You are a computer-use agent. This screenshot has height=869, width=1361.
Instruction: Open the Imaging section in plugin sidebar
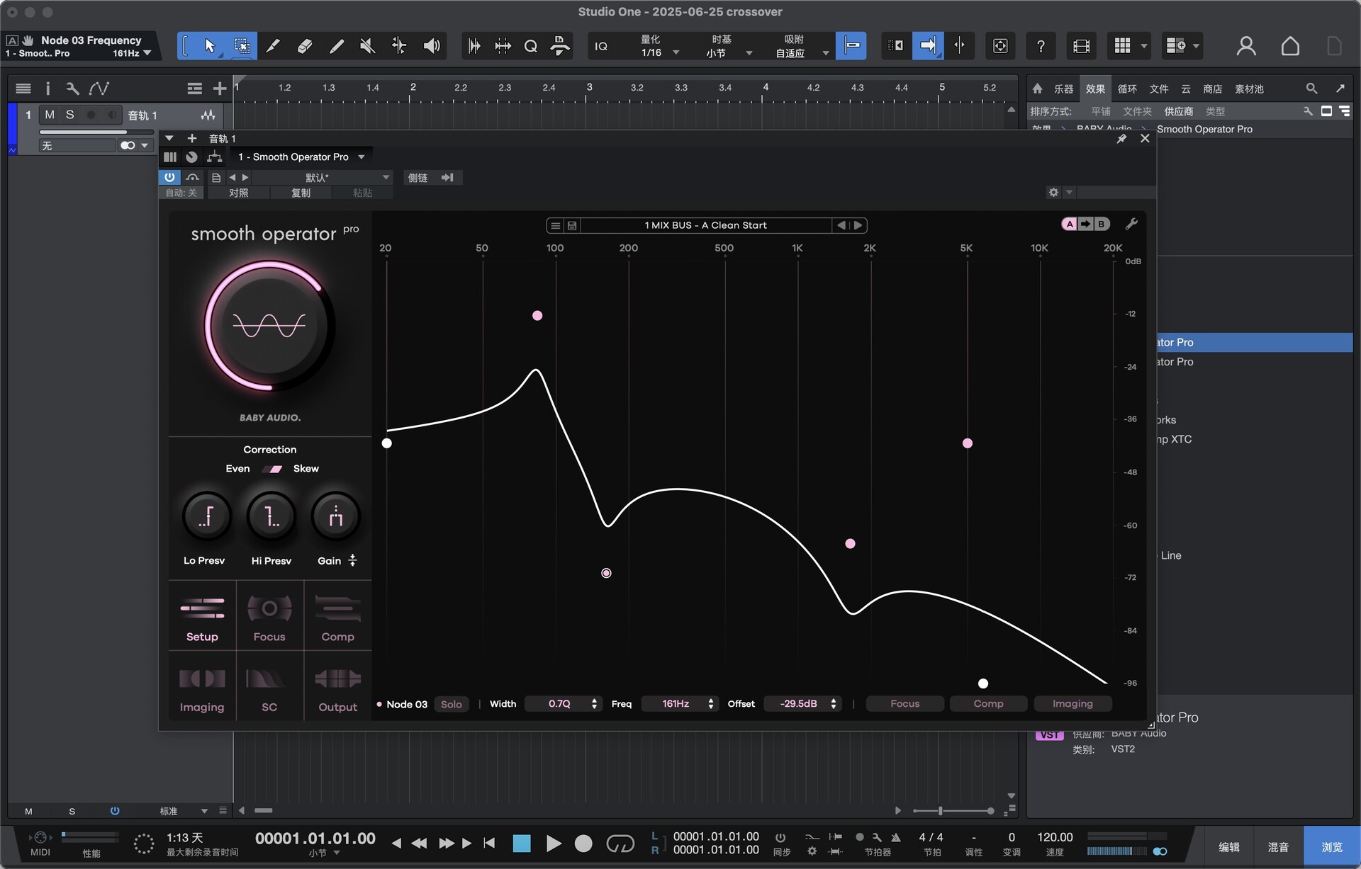[x=202, y=687]
